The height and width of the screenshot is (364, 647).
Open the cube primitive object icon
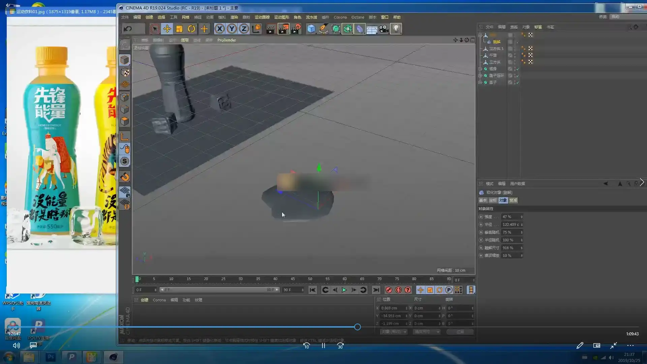311,29
